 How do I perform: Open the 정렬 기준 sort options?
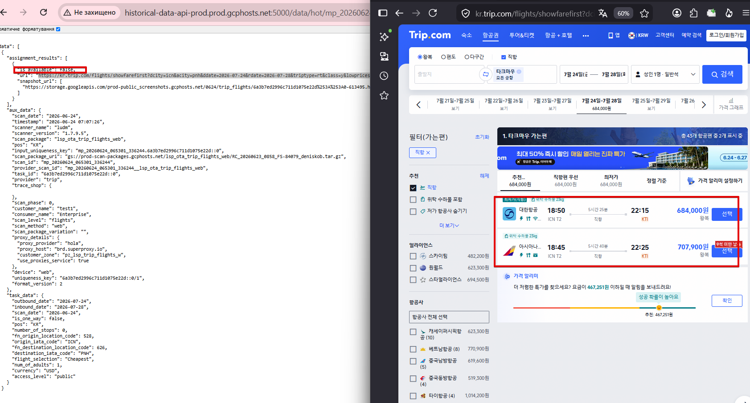pyautogui.click(x=656, y=181)
